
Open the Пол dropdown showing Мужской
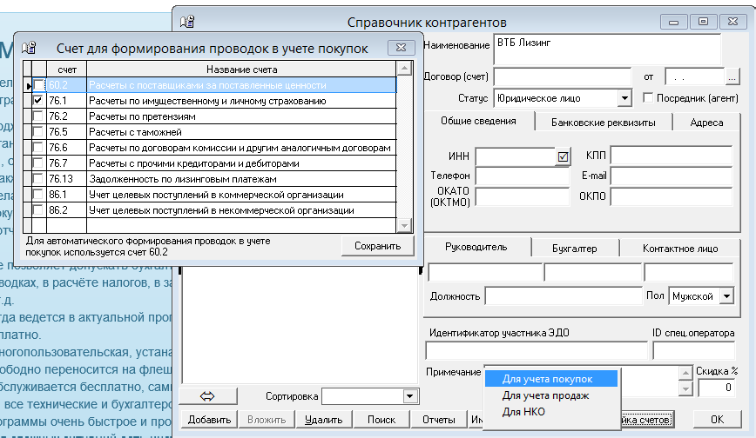tap(726, 296)
